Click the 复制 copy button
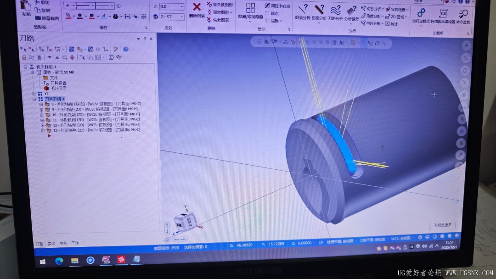The image size is (496, 279). pos(42,11)
